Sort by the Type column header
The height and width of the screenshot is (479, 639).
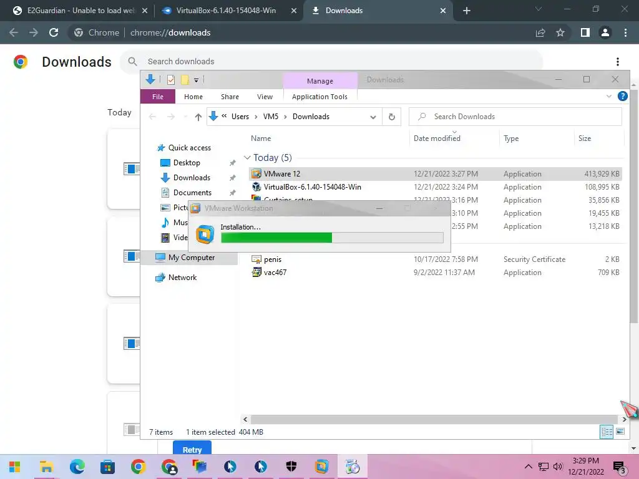(x=511, y=138)
